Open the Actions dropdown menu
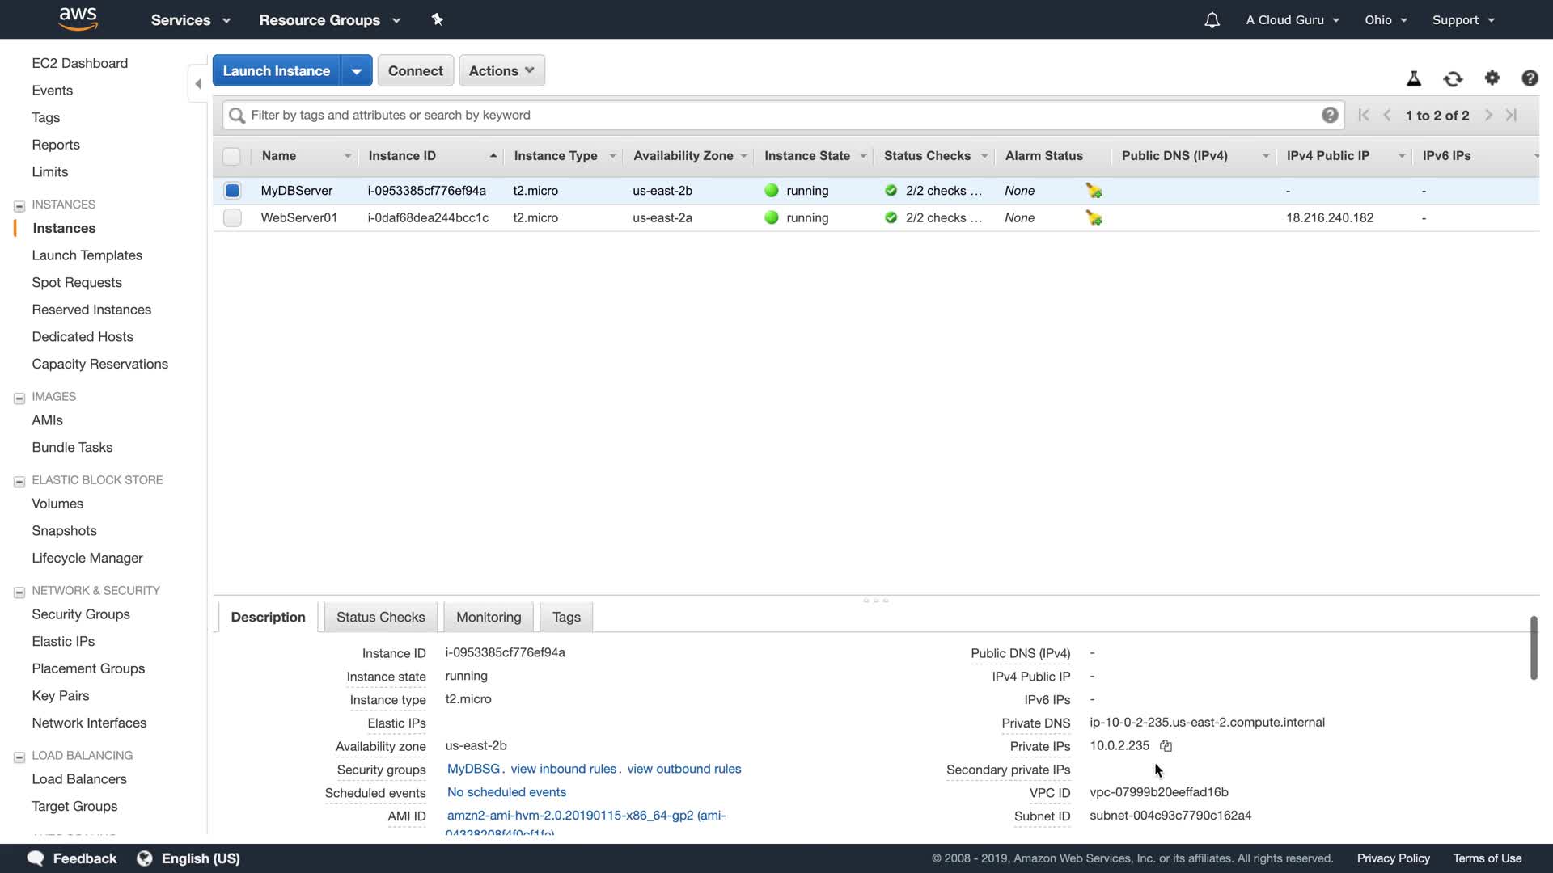This screenshot has height=873, width=1553. point(501,70)
